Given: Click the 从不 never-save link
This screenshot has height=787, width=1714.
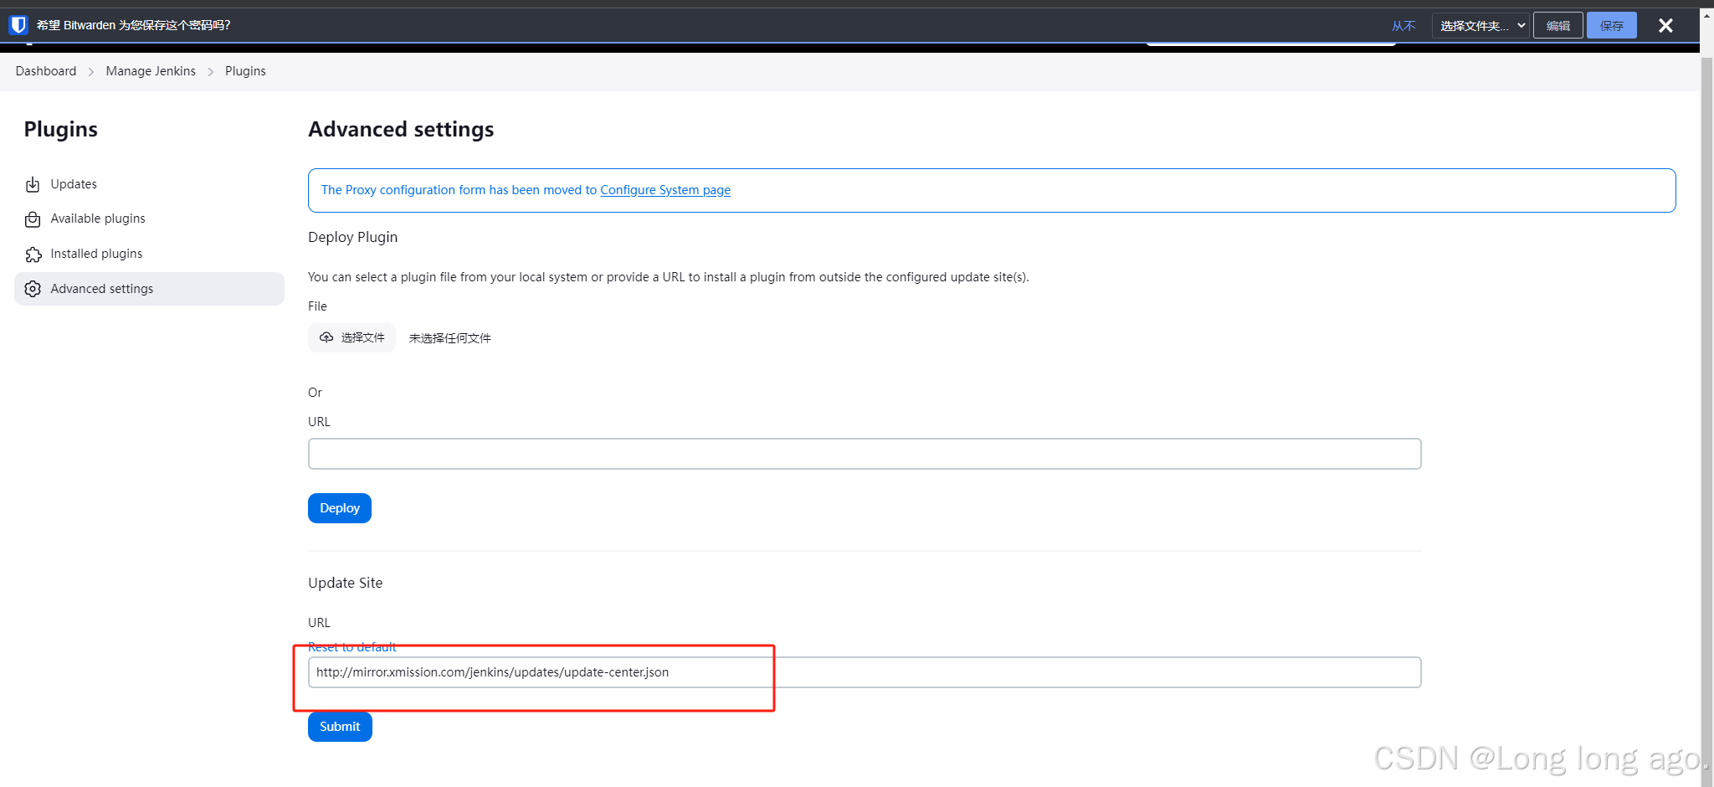Looking at the screenshot, I should coord(1404,26).
